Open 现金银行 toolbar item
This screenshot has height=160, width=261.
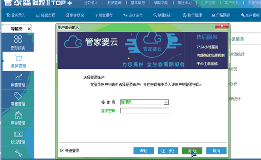104,15
